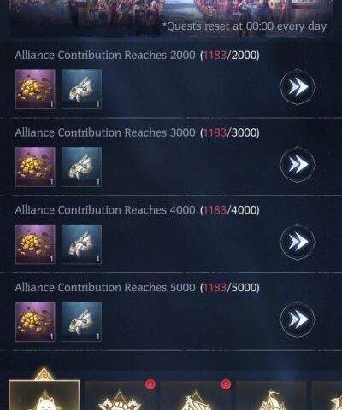
Task: Switch to the flagged tower category tab
Action: click(271, 395)
